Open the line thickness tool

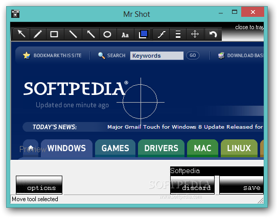[x=178, y=34]
